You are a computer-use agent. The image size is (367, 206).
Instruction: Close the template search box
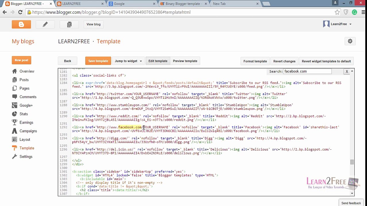tap(347, 72)
